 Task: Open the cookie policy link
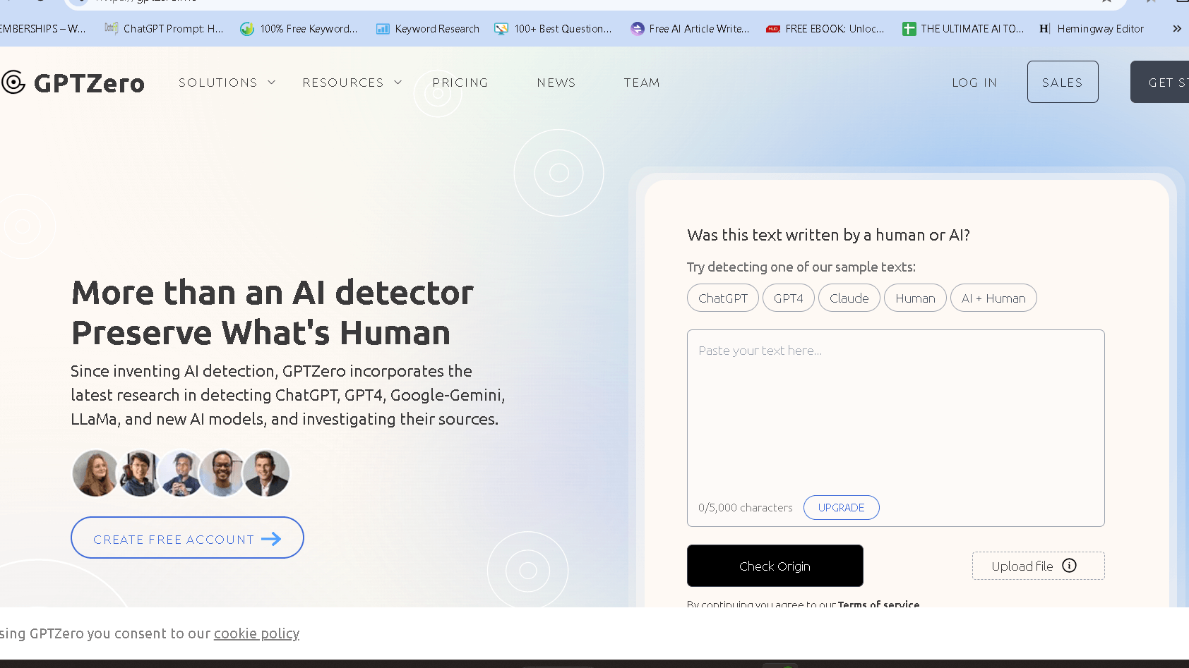(256, 633)
